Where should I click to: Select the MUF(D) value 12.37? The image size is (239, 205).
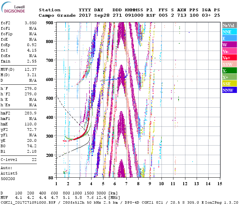(30, 70)
